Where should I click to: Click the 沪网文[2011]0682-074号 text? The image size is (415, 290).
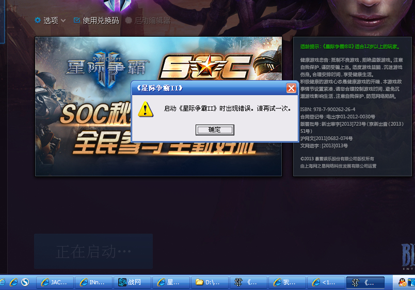(326, 139)
